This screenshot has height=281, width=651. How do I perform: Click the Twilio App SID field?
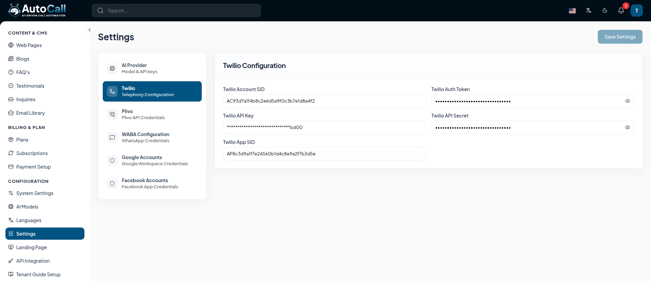click(324, 154)
